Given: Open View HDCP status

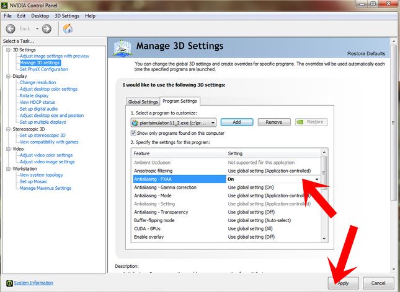Looking at the screenshot, I should [37, 102].
